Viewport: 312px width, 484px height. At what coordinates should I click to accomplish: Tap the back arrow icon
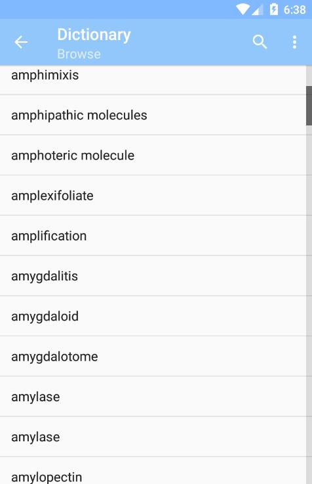pos(21,42)
